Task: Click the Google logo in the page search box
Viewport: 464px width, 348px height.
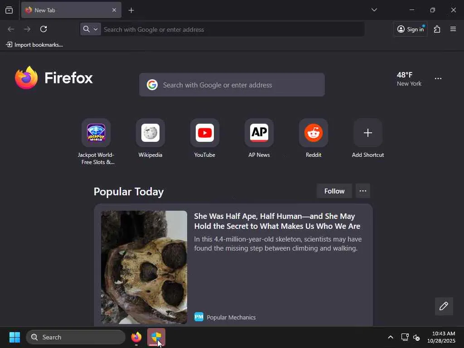Action: [x=152, y=85]
